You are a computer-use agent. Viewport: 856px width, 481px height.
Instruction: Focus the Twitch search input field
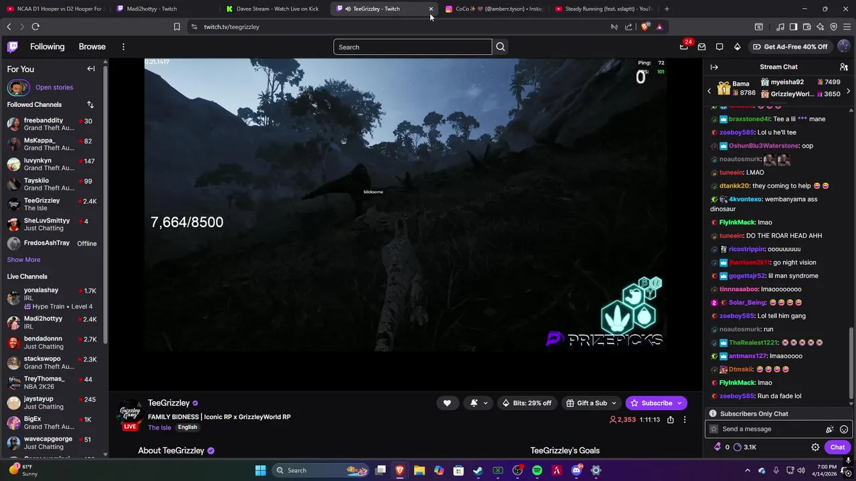[x=413, y=47]
